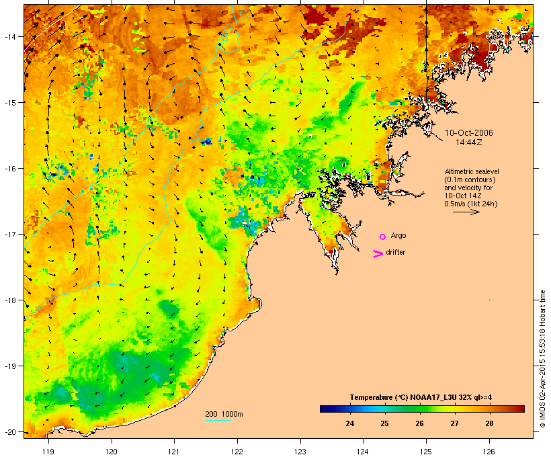Select the '10-Oct-2006' date text

click(x=469, y=133)
